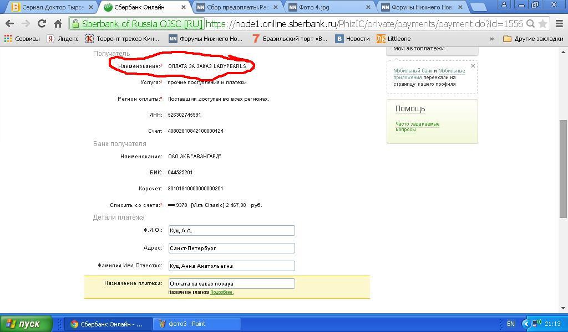568x332 pixels.
Task: Open the Бразильский торт bookmark
Action: [x=290, y=39]
